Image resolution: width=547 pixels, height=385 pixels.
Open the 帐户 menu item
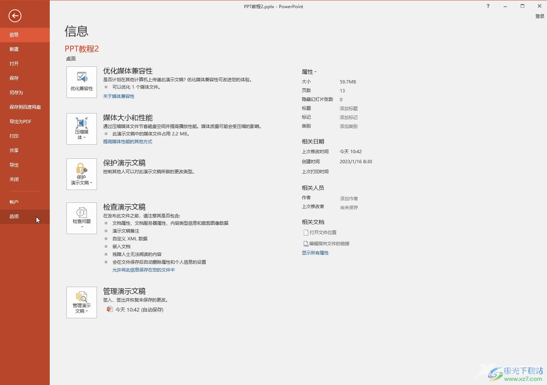point(25,202)
